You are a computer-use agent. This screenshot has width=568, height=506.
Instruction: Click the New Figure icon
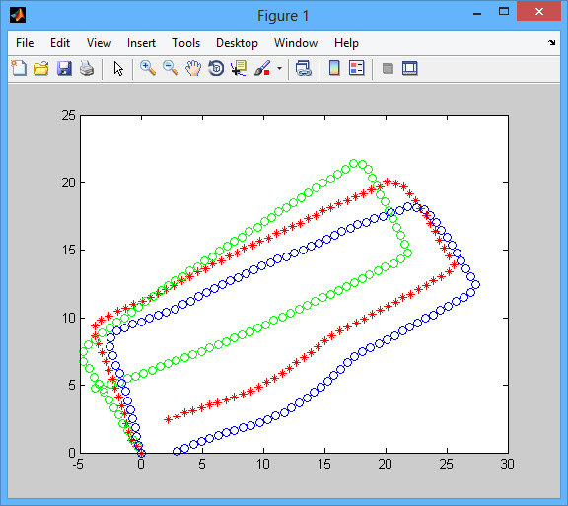click(19, 68)
